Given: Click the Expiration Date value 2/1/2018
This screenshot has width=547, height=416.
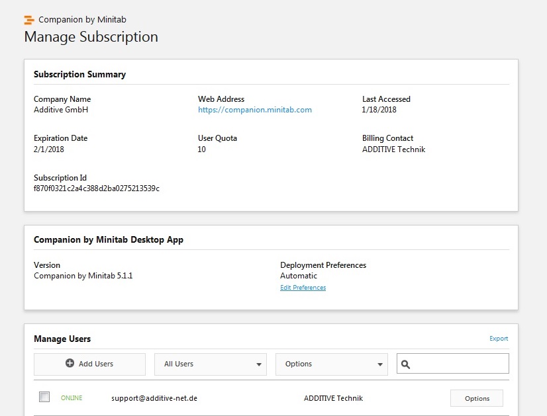Looking at the screenshot, I should click(x=49, y=149).
